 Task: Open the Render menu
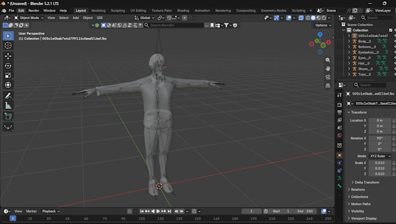(34, 10)
